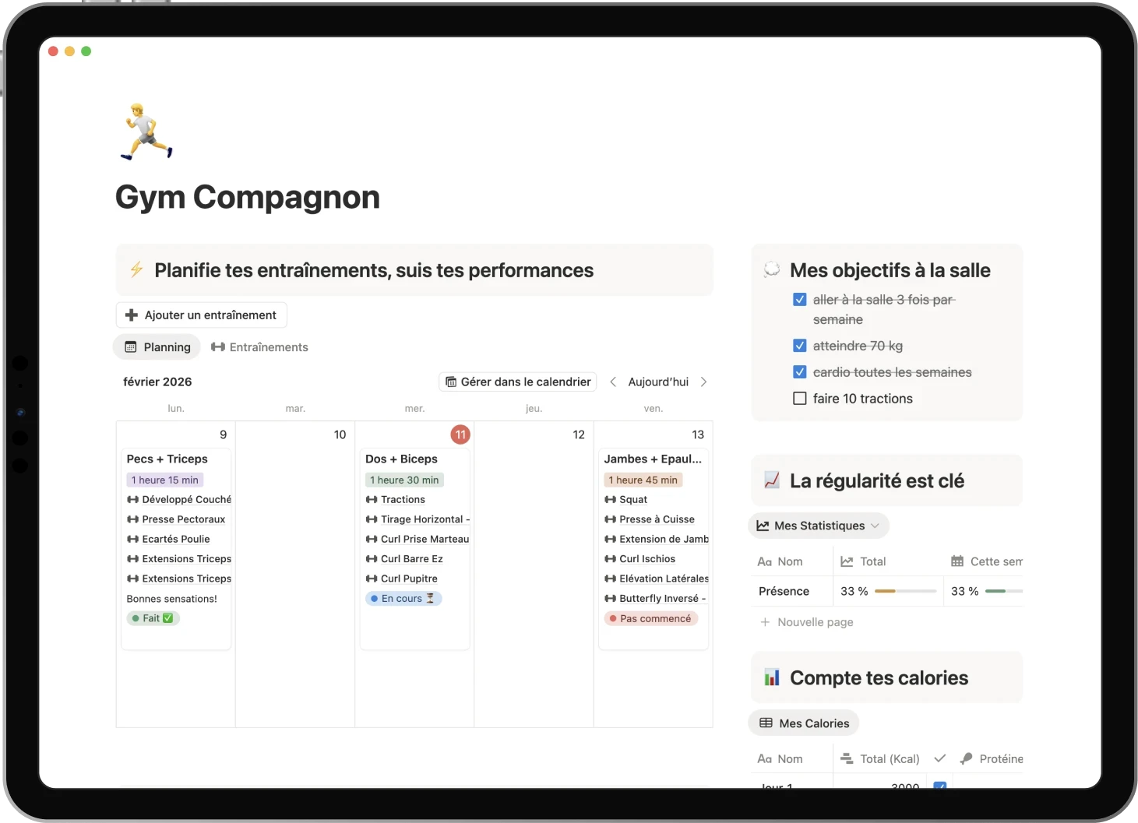The width and height of the screenshot is (1138, 823).
Task: Switch to the Planning tab
Action: 157,347
